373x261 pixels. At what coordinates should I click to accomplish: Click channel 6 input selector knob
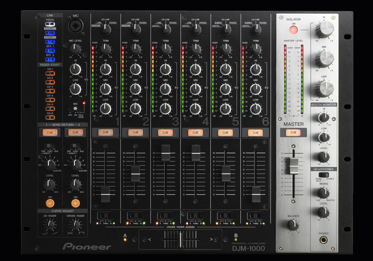point(256,29)
